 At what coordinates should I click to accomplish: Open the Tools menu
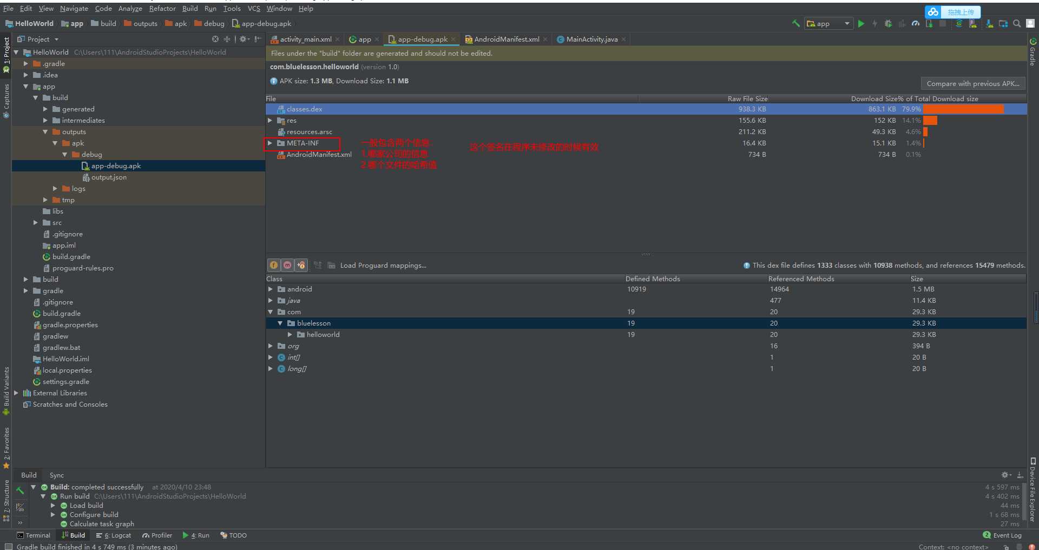(232, 8)
